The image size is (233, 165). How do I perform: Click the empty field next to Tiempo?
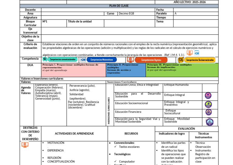pyautogui.click(x=196, y=18)
